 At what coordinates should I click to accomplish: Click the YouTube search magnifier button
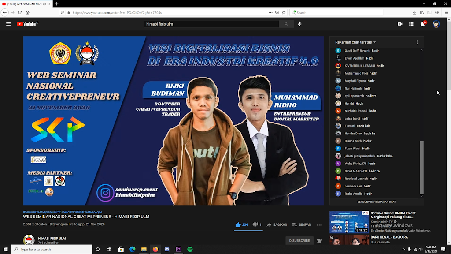click(286, 24)
